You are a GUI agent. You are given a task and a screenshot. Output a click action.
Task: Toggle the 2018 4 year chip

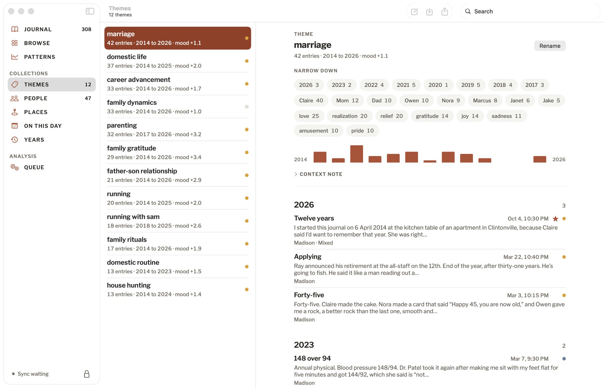click(x=503, y=85)
